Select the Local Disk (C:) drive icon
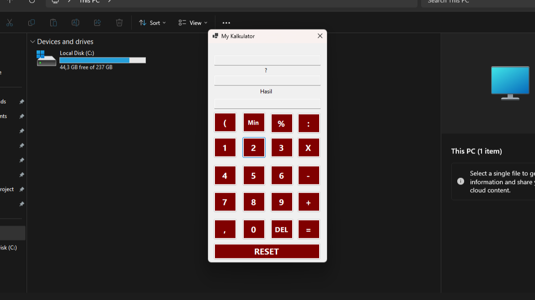The image size is (535, 300). 46,58
